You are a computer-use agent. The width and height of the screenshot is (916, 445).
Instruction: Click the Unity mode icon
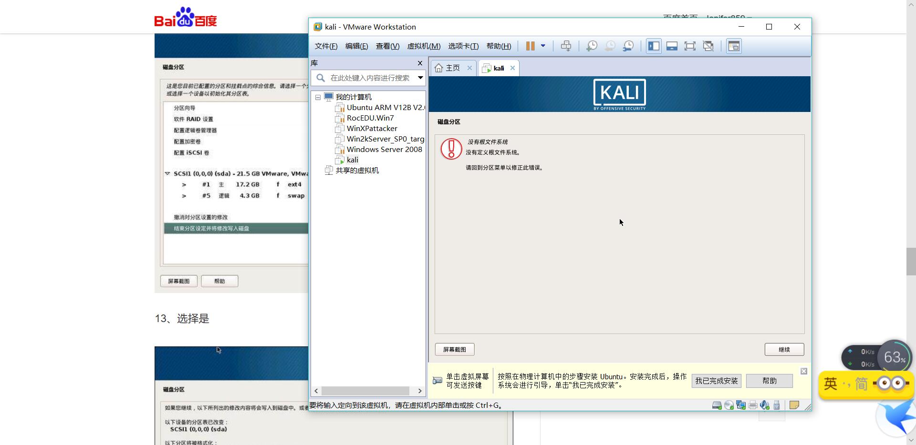coord(708,46)
